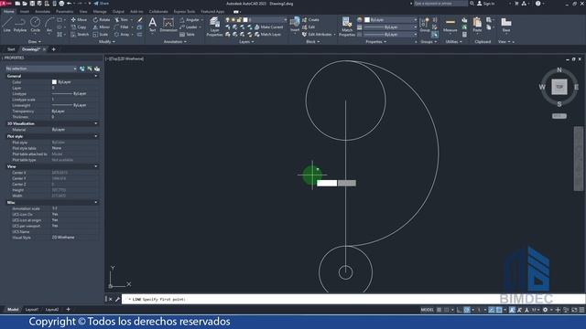Screen dimensions: 586x329
Task: Insert a Table annotation
Action: [x=187, y=35]
